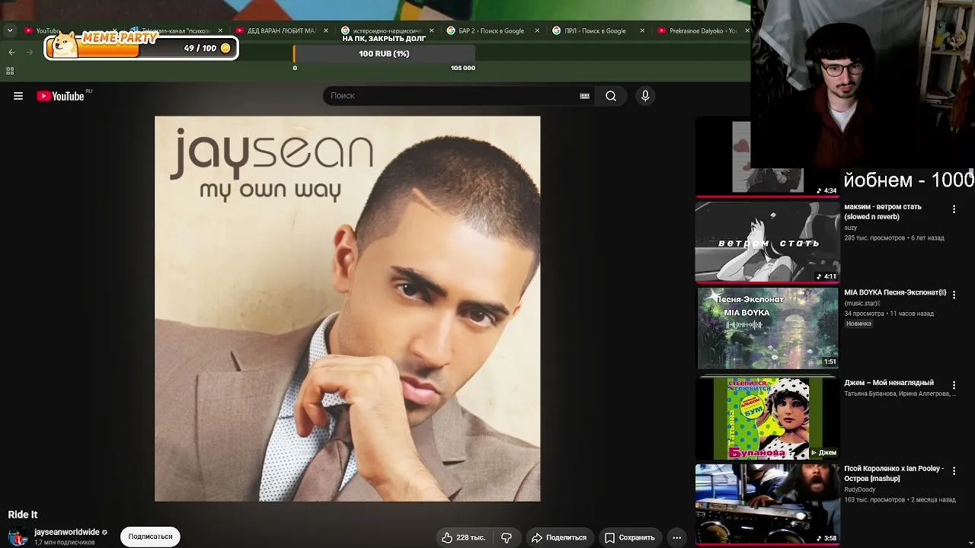Open 'MIA BOYKA Песня-Экспонат' video title
The height and width of the screenshot is (548, 975).
click(895, 293)
